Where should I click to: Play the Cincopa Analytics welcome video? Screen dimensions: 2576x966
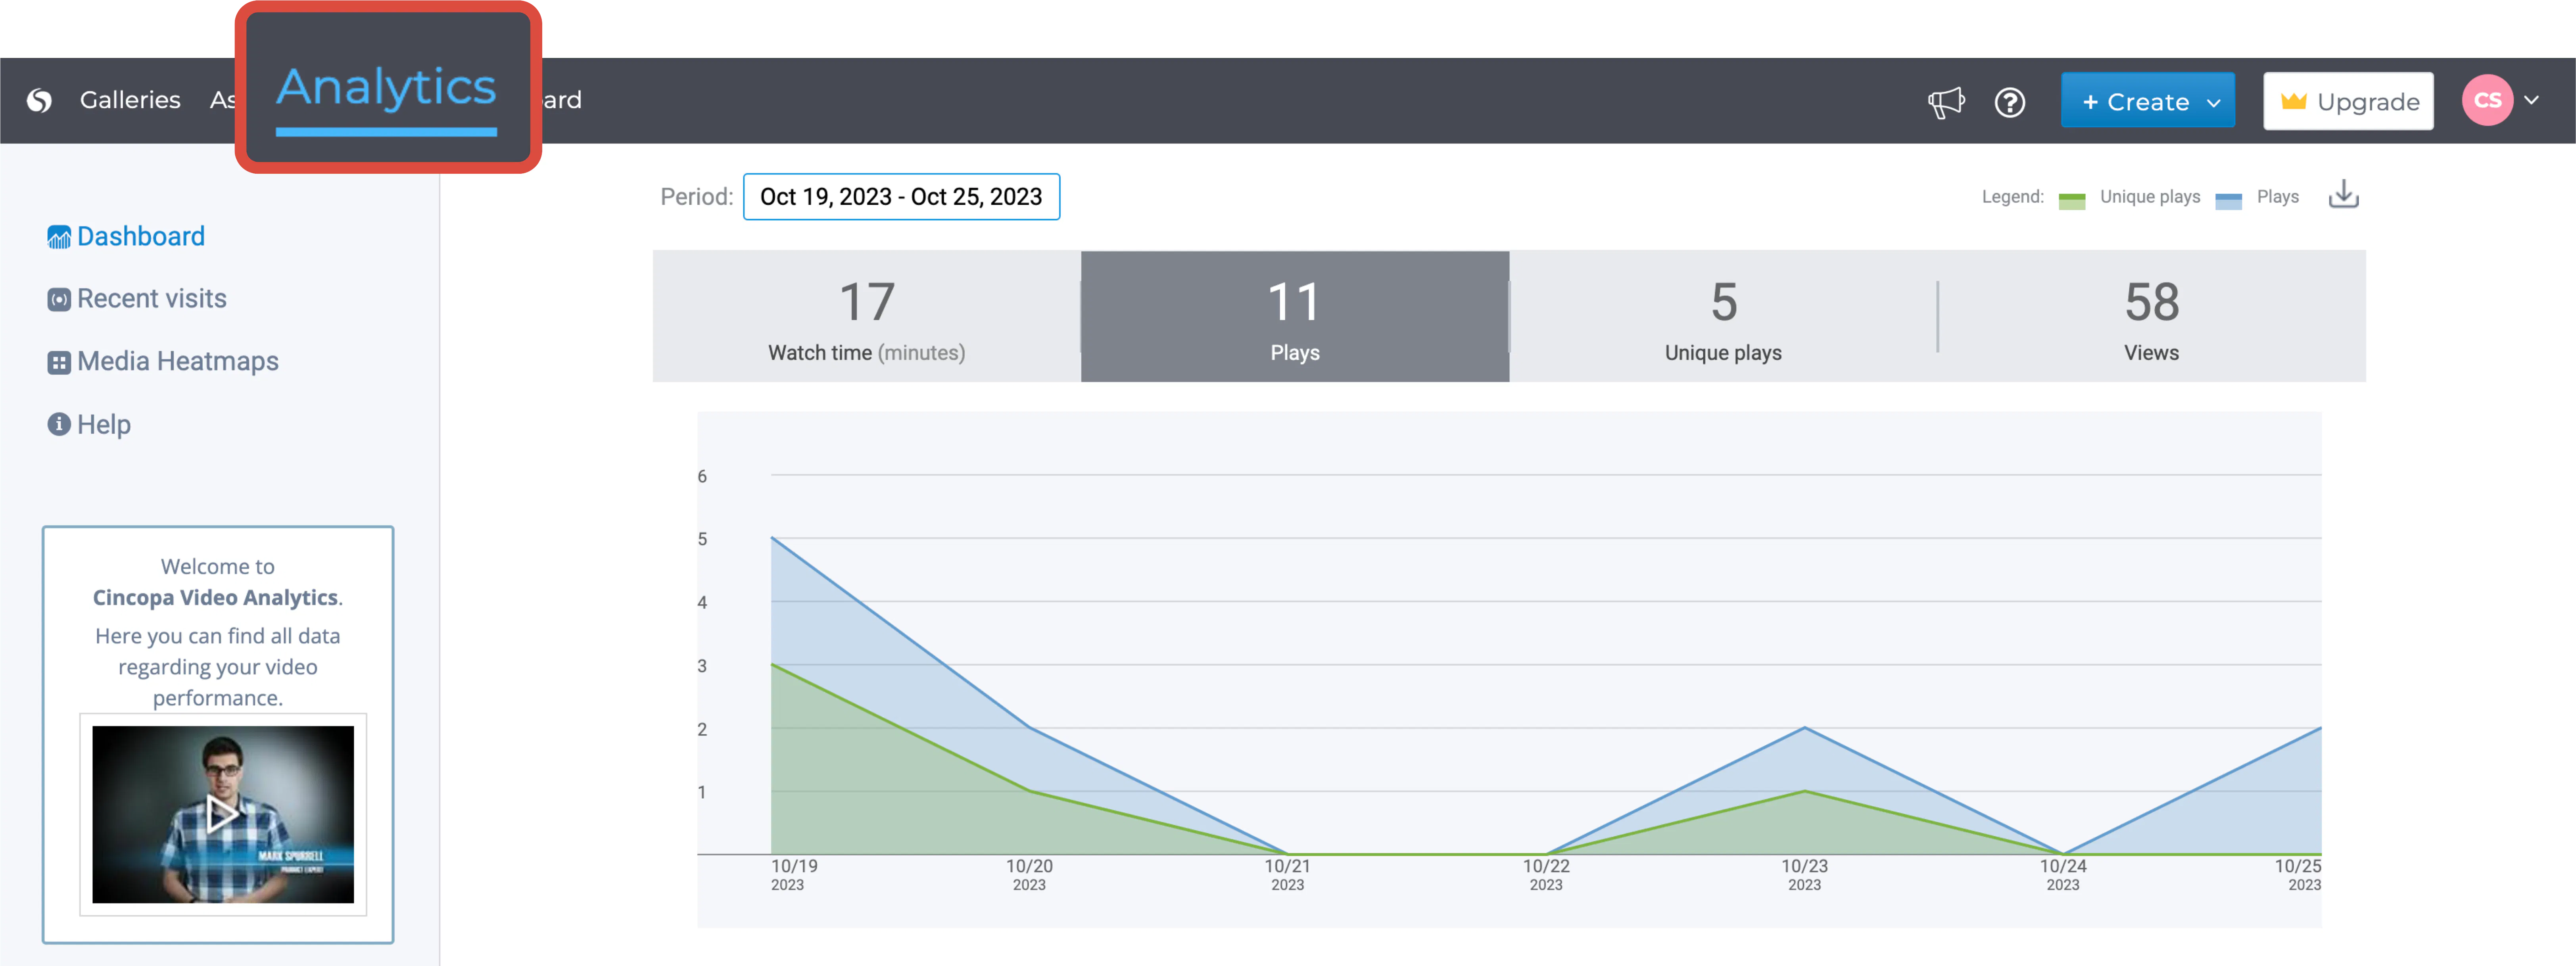(x=222, y=814)
